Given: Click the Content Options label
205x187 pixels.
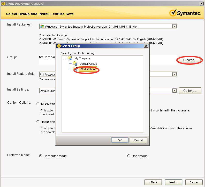Looking at the screenshot, I should (x=19, y=103).
